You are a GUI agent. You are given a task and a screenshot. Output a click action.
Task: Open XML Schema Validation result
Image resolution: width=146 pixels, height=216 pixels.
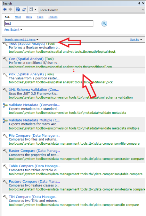[x=34, y=90]
